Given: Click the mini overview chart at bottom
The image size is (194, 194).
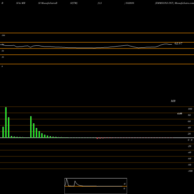Looking at the screenshot, I should (96, 186).
